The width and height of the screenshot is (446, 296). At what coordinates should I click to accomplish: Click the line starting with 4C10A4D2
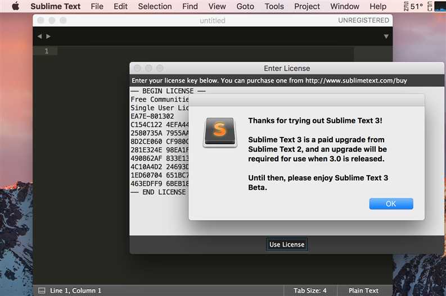click(160, 167)
